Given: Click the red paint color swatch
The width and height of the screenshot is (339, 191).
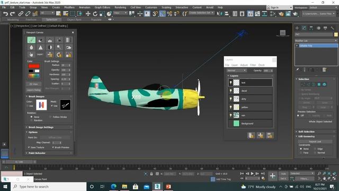Looking at the screenshot, I should click(x=34, y=66).
